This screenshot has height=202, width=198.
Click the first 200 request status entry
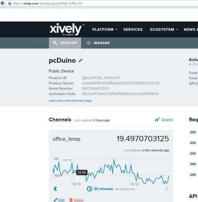[x=193, y=132]
